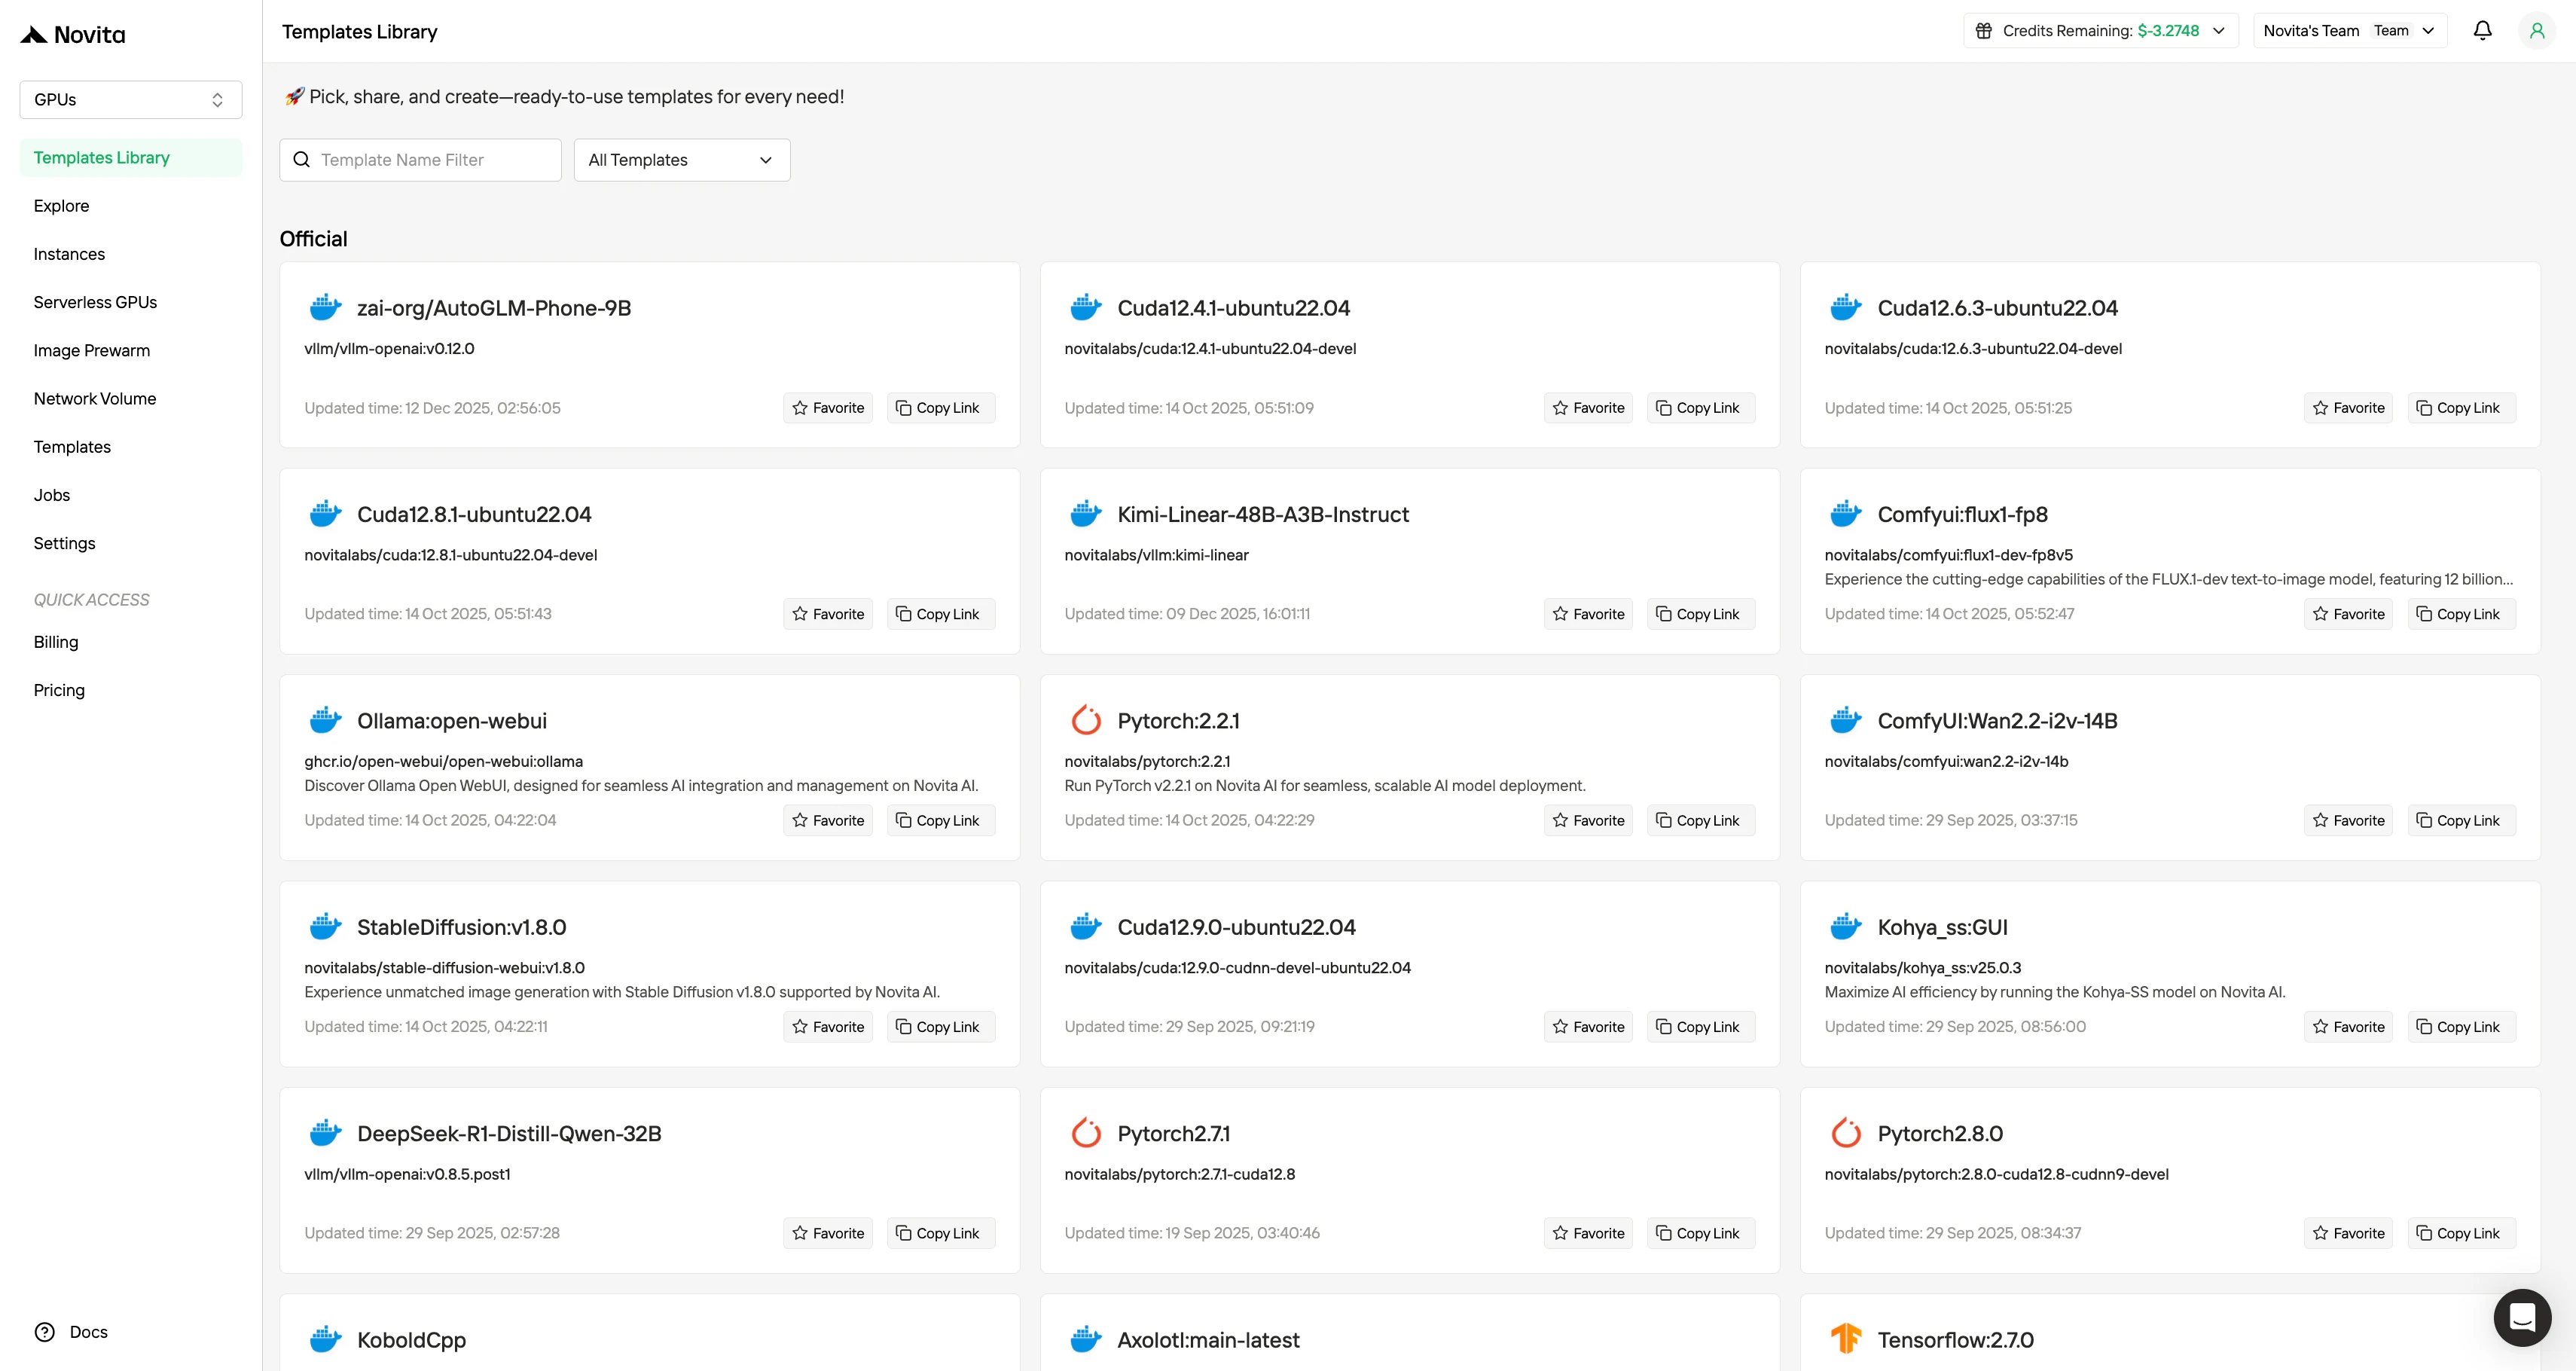Open the Settings sidebar item
2576x1371 pixels.
pos(131,543)
